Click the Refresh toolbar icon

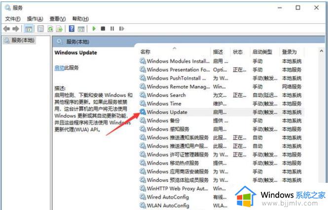click(50, 29)
